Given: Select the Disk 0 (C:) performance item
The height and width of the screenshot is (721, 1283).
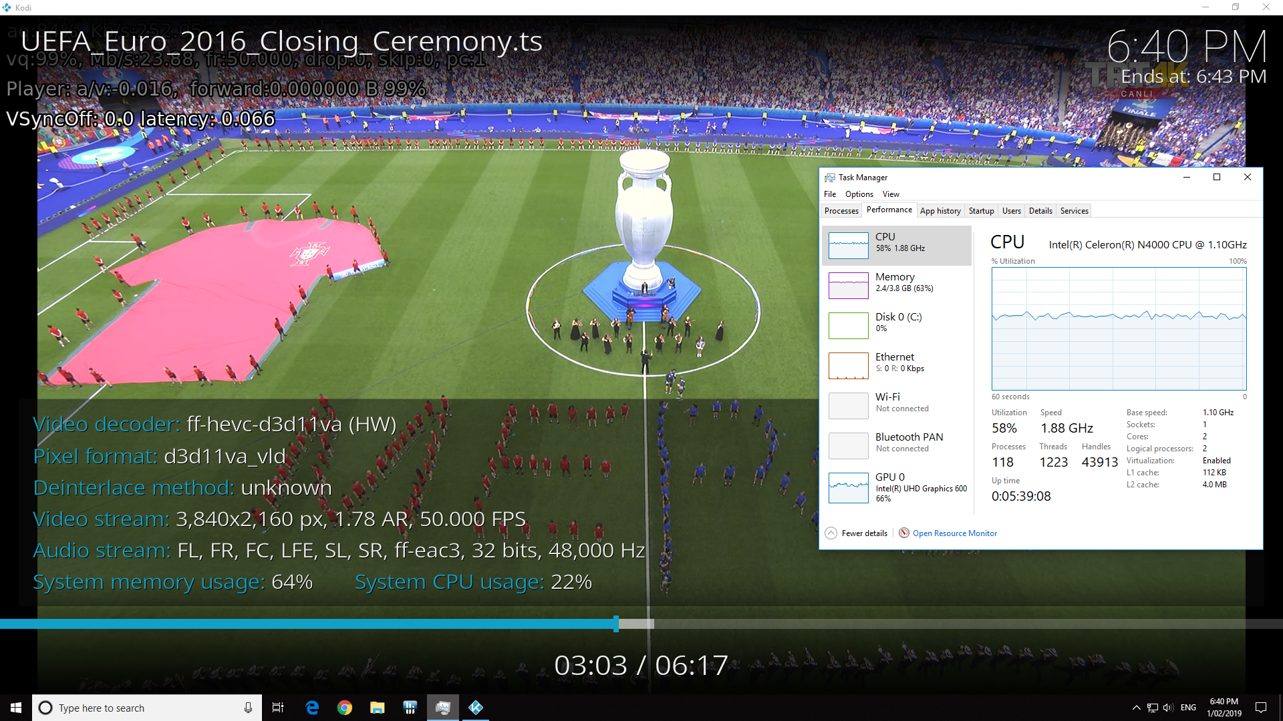Looking at the screenshot, I should 896,326.
